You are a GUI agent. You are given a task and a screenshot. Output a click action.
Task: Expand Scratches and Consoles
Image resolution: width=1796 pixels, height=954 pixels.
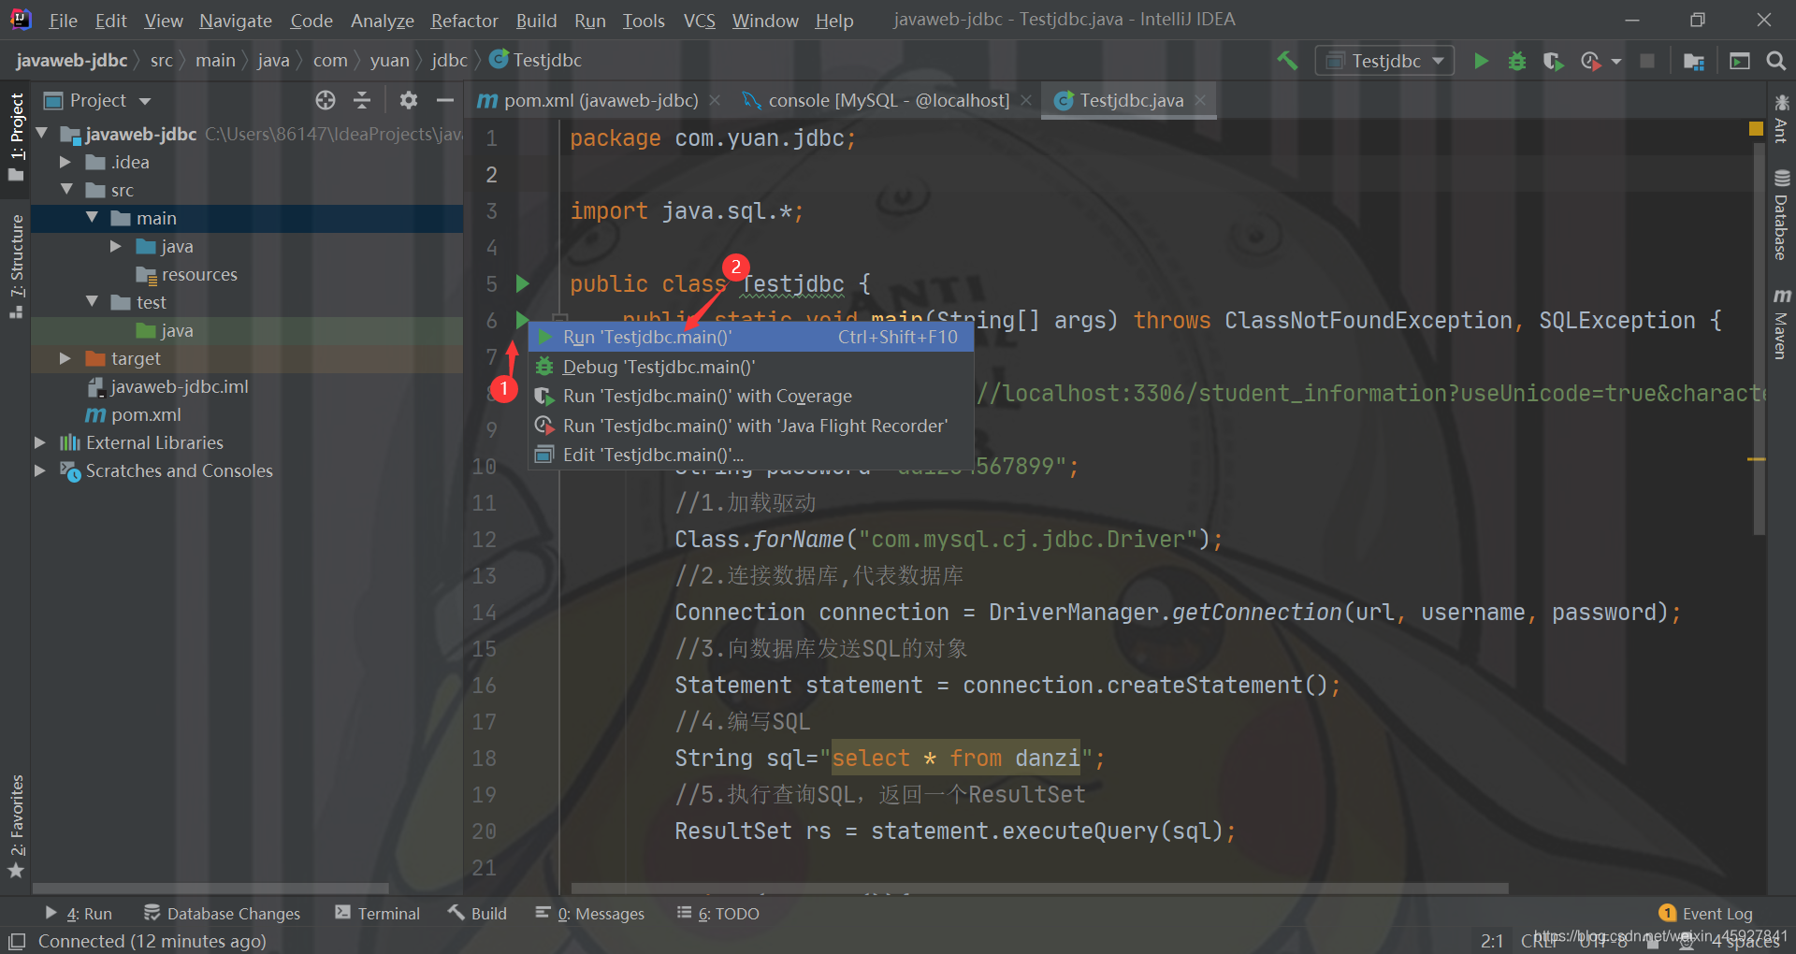click(40, 470)
